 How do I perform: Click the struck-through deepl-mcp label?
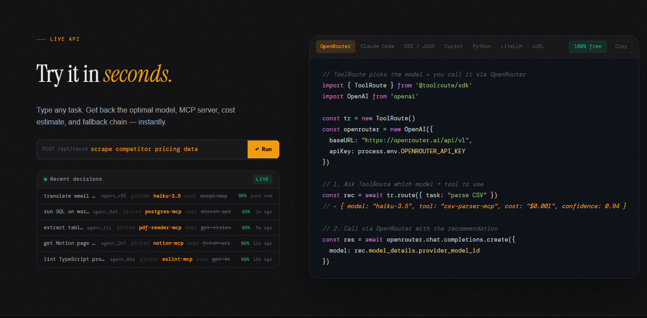click(214, 196)
